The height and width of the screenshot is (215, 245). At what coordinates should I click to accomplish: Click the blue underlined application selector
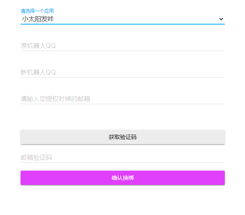(122, 19)
